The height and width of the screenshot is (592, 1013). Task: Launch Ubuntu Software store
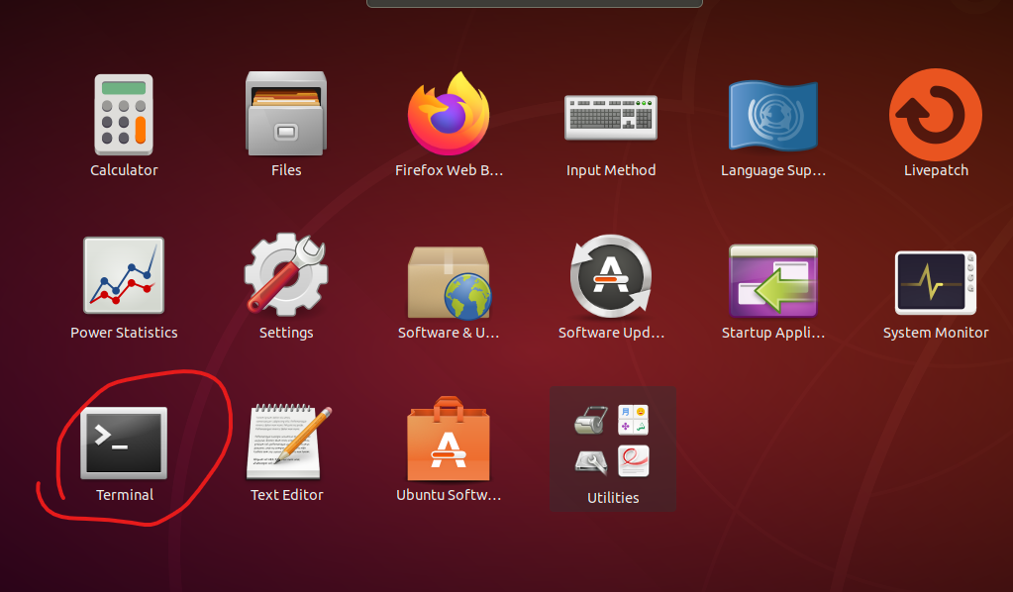[x=449, y=439]
